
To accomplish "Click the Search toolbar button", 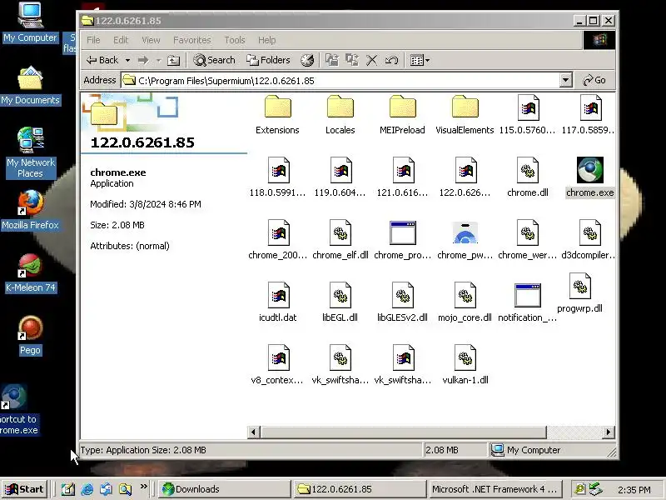I will click(214, 60).
